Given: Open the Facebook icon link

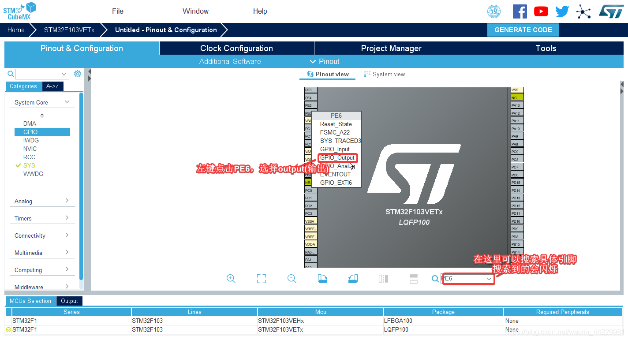Looking at the screenshot, I should coord(520,11).
